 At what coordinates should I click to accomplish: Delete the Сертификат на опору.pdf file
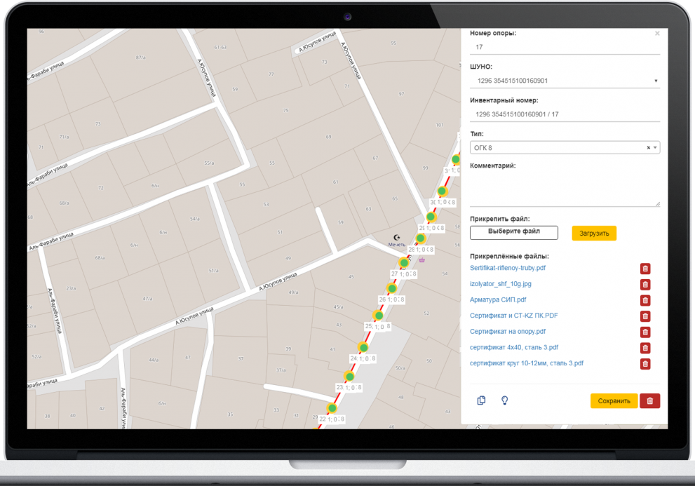click(x=645, y=332)
